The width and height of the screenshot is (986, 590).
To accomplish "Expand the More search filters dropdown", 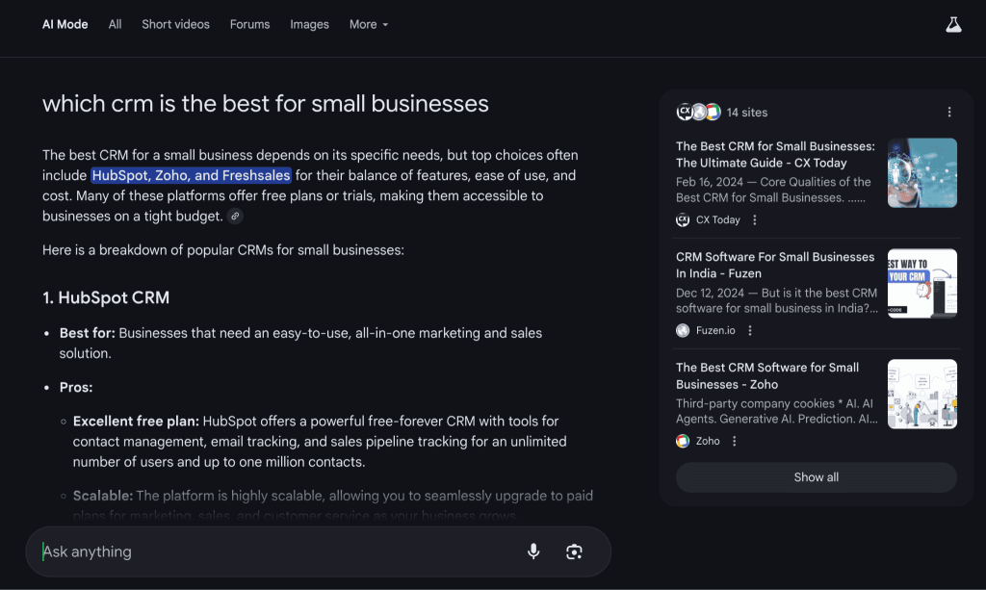I will tap(369, 24).
